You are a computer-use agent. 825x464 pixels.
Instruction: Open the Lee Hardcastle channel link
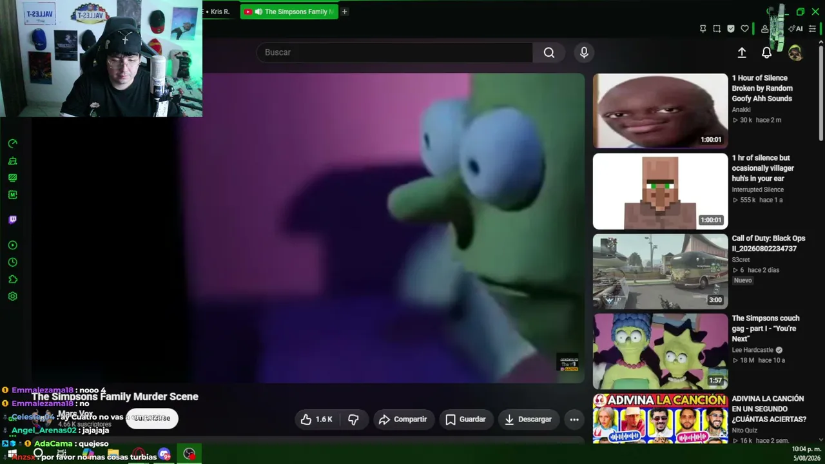(752, 350)
